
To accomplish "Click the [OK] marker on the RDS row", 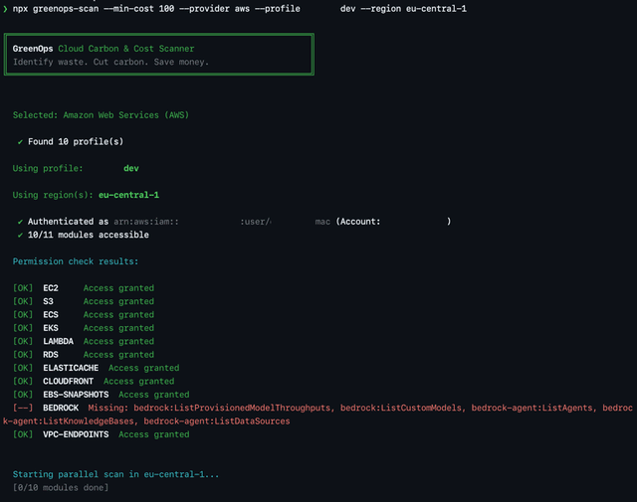I will (23, 355).
